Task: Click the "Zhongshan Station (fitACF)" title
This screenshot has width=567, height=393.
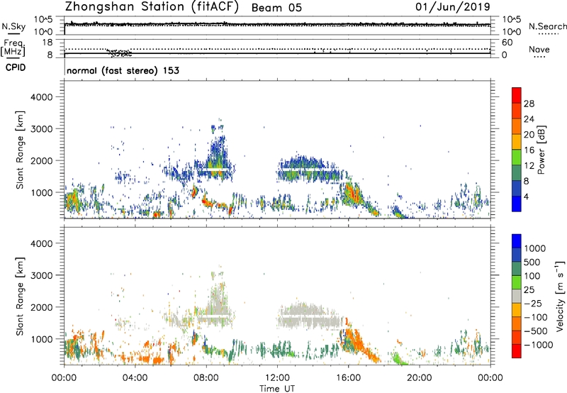Action: [152, 6]
